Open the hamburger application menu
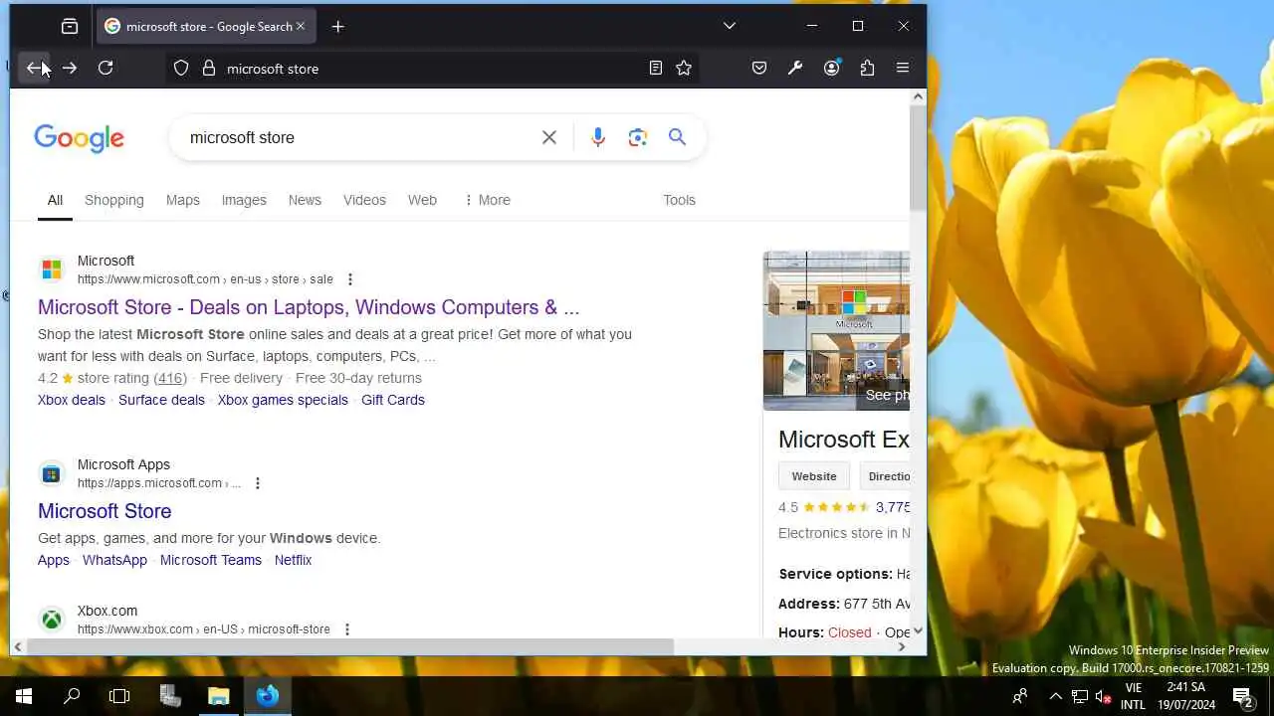 pyautogui.click(x=903, y=69)
